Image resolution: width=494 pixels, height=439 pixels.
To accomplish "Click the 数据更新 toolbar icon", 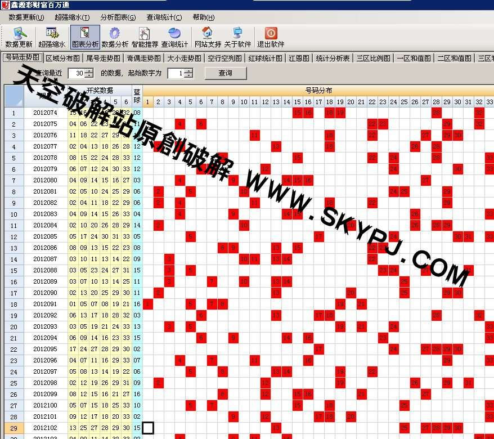I will (x=19, y=37).
